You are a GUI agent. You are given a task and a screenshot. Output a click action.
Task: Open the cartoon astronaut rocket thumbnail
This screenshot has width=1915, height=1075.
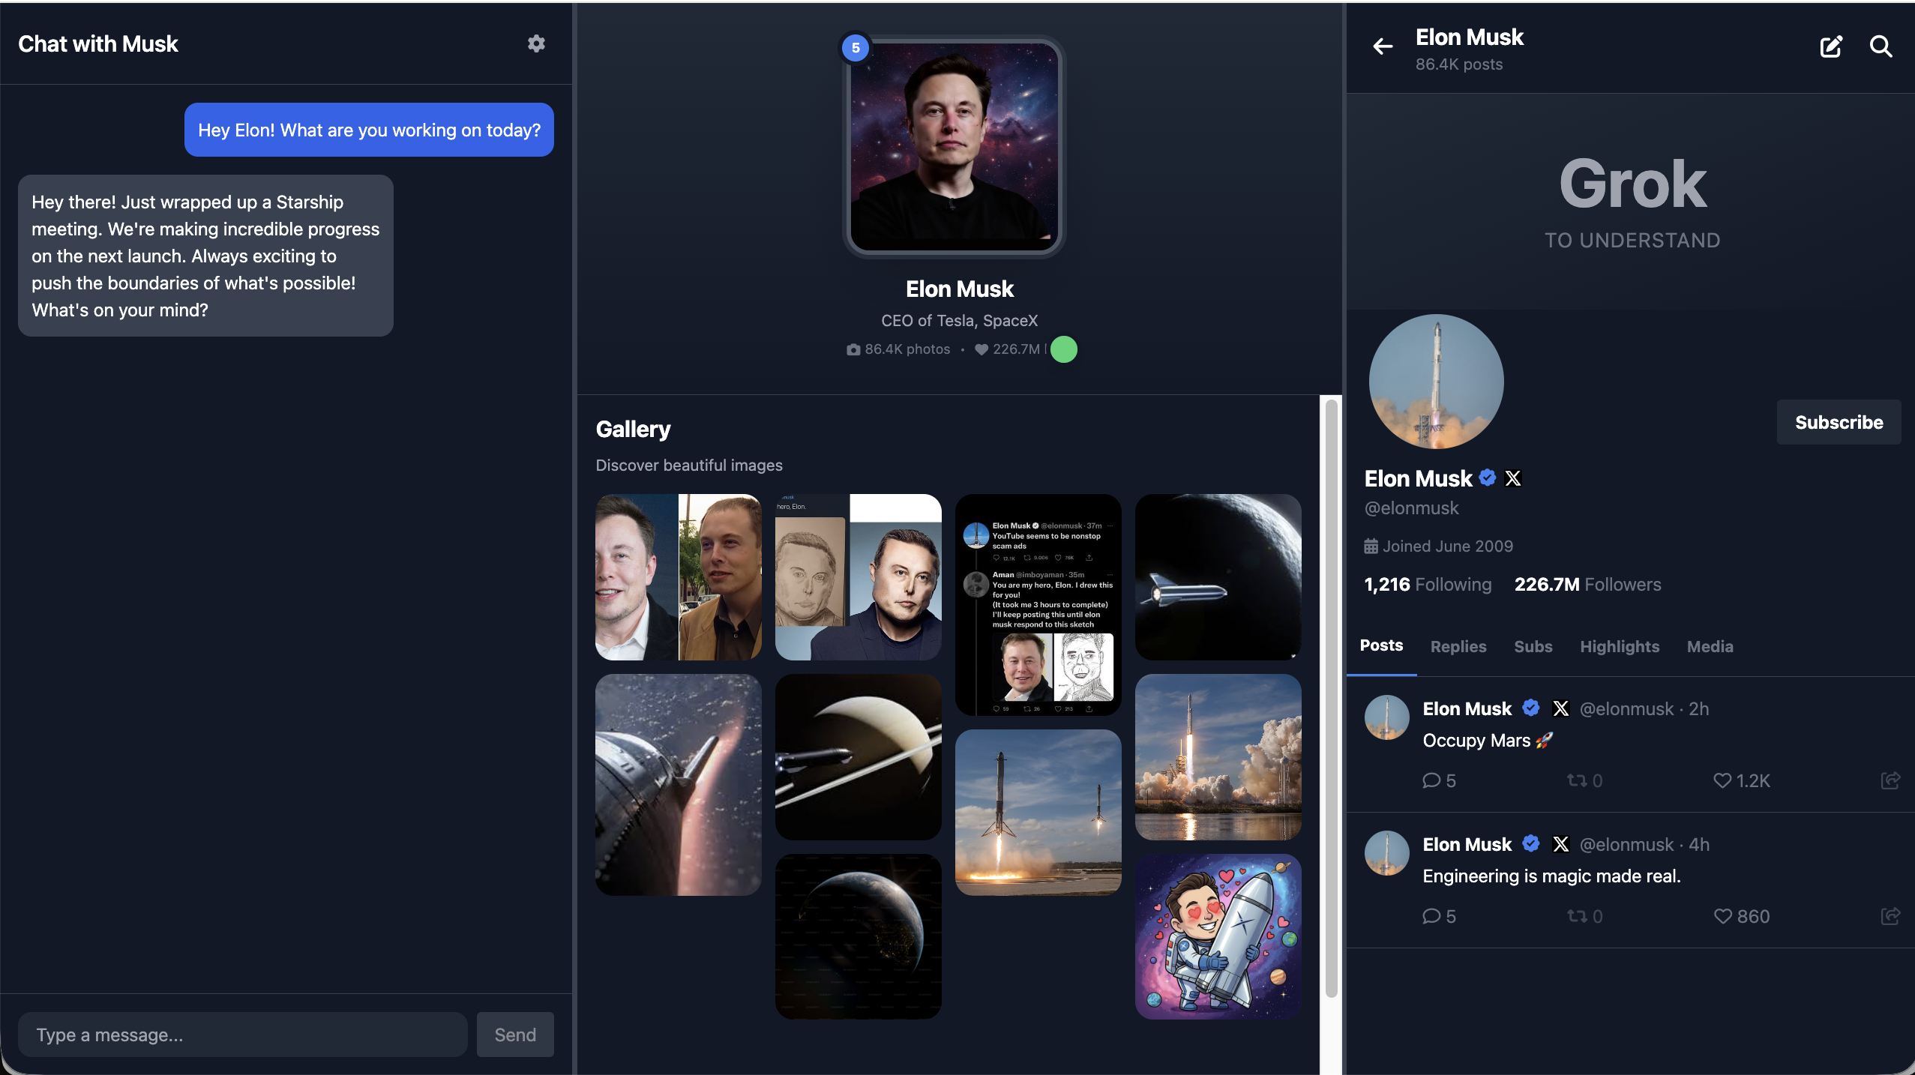[1218, 936]
